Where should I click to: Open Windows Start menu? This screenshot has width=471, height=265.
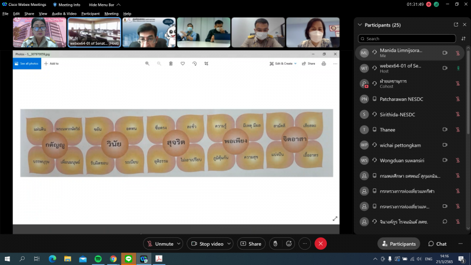point(7,259)
